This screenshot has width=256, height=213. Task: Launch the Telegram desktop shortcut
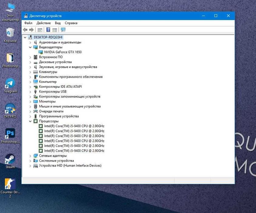(x=10, y=86)
